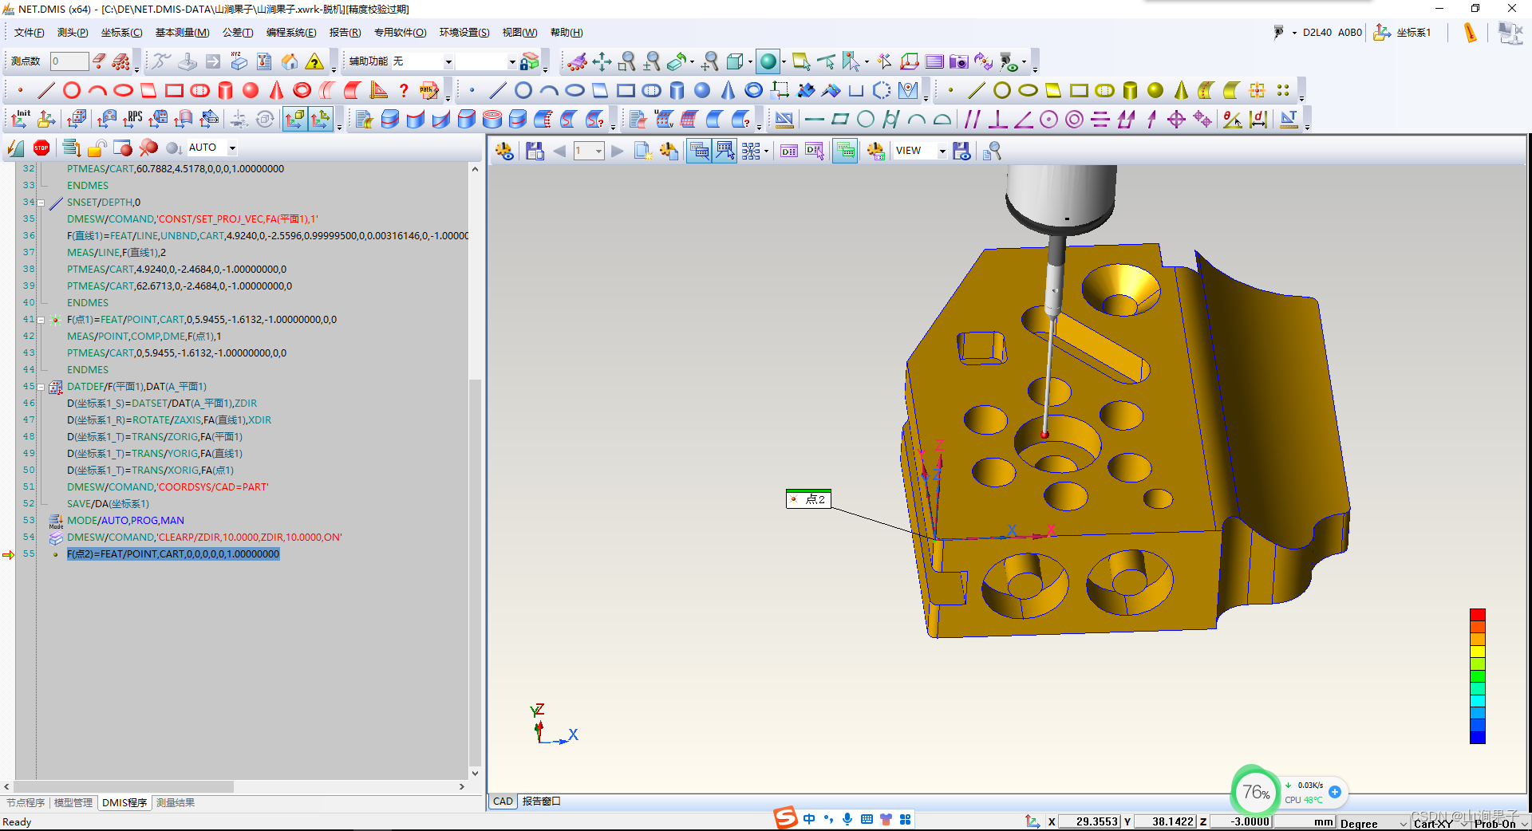Select the concentricity tolerance icon
The width and height of the screenshot is (1532, 831).
click(x=1074, y=119)
